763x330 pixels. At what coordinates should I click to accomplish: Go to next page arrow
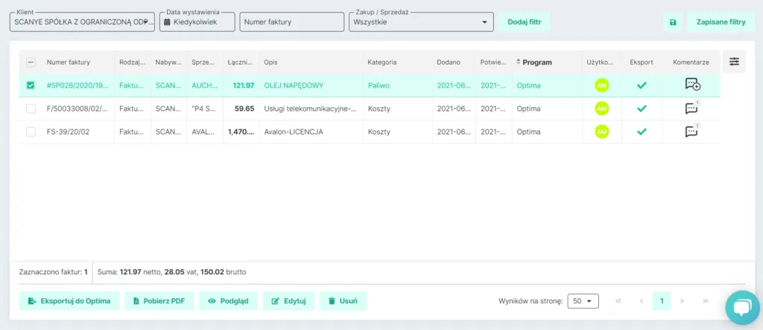click(682, 301)
